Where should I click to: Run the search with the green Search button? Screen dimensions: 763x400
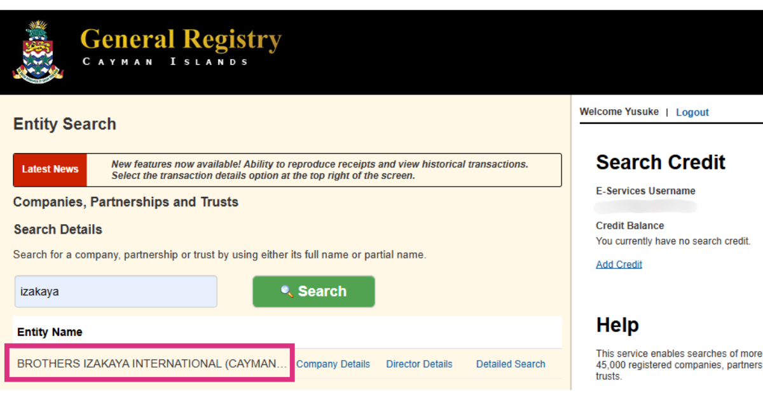tap(313, 291)
